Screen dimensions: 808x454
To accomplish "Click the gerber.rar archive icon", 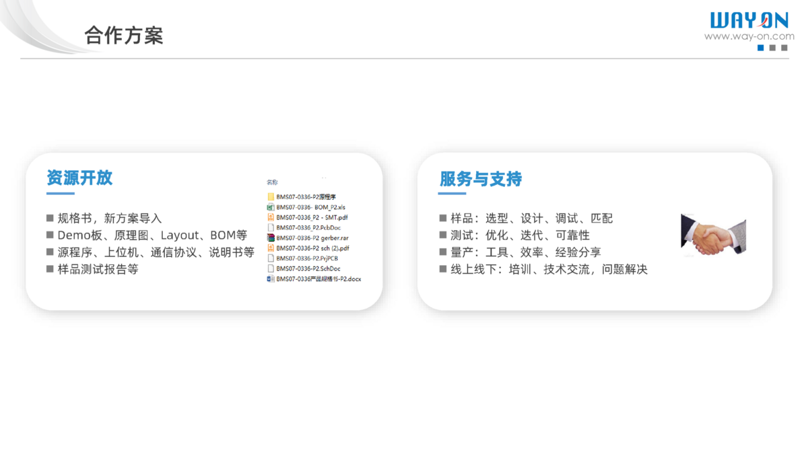I will coord(271,238).
